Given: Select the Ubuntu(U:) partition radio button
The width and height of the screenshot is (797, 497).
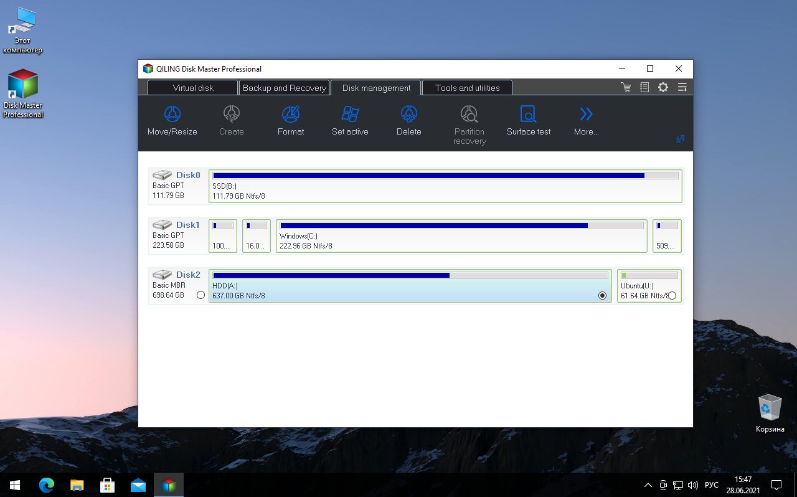Looking at the screenshot, I should (672, 296).
